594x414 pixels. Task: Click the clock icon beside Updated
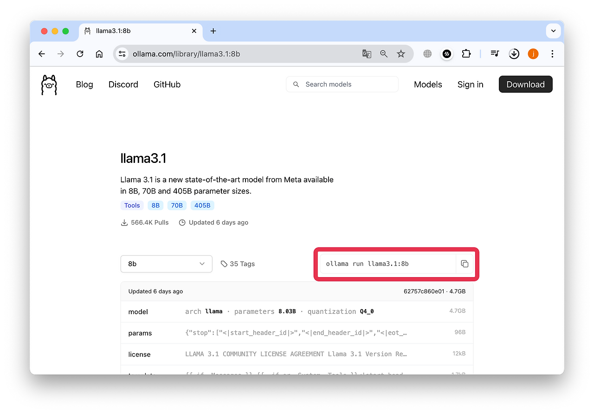pos(182,223)
